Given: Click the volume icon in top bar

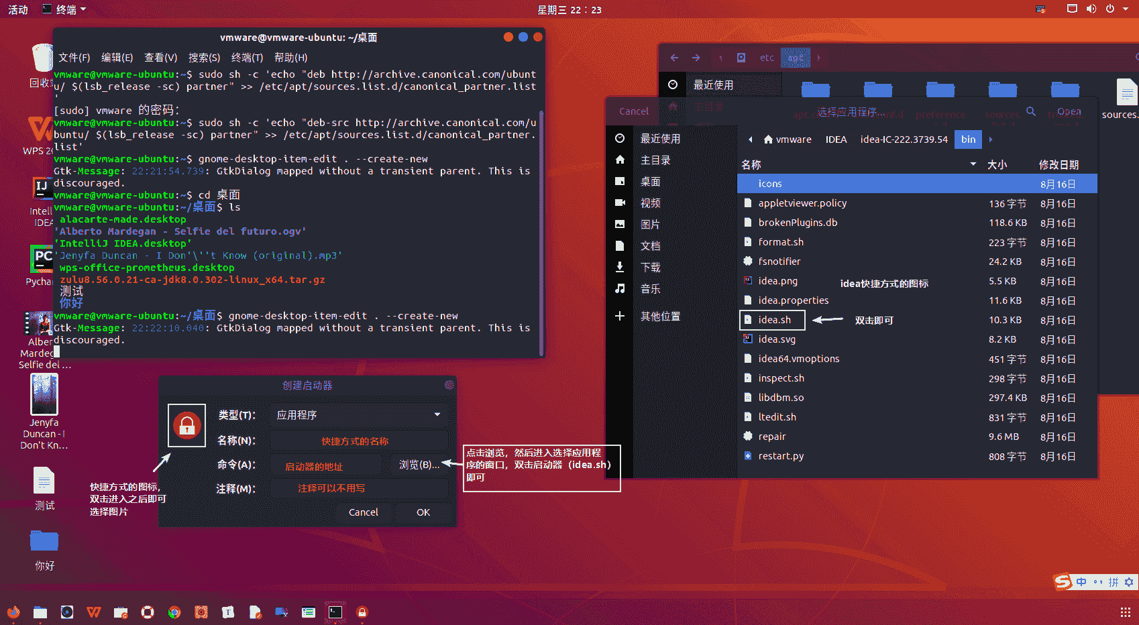Looking at the screenshot, I should 1091,9.
